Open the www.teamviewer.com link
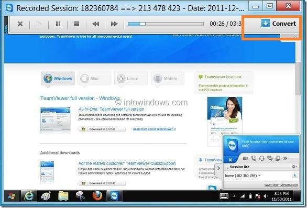Viewport: 307px width, 208px height. [281, 185]
